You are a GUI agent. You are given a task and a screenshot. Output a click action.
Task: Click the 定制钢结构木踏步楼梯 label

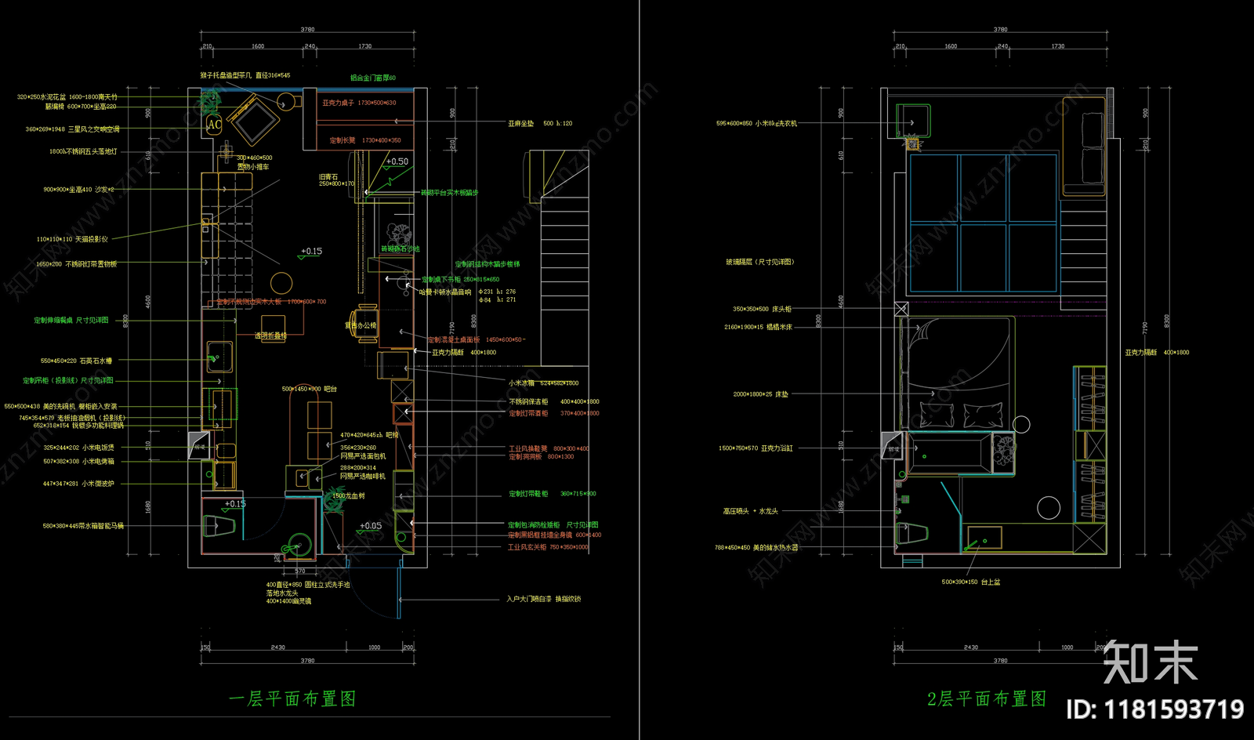coord(487,264)
